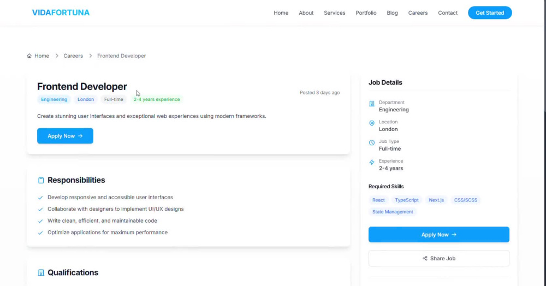
Task: Click the CSS/SCSS skill tag
Action: [466, 200]
